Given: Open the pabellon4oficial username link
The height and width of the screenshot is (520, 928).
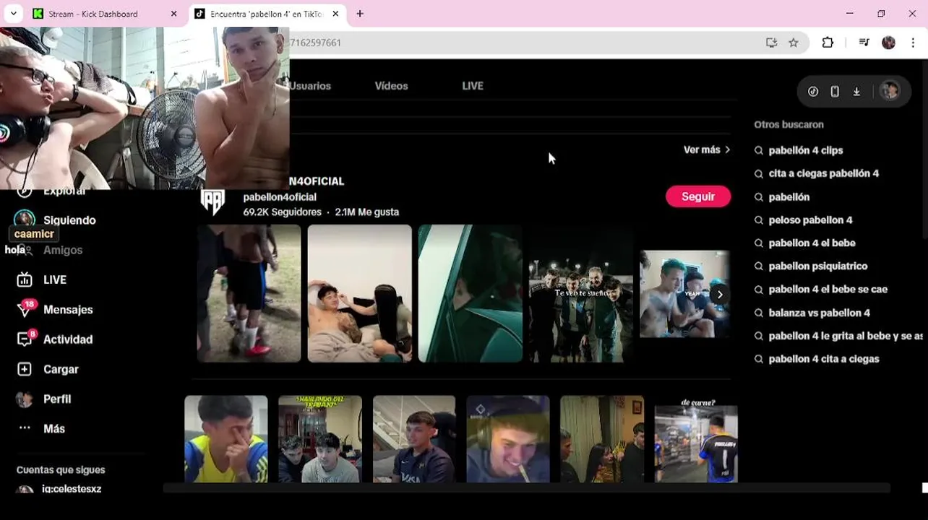Looking at the screenshot, I should tap(280, 196).
